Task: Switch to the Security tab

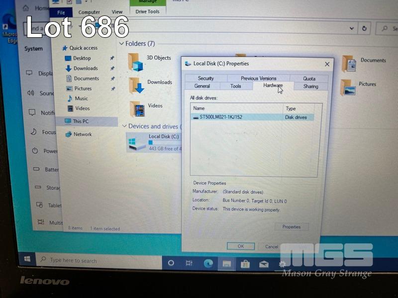Action: click(205, 78)
